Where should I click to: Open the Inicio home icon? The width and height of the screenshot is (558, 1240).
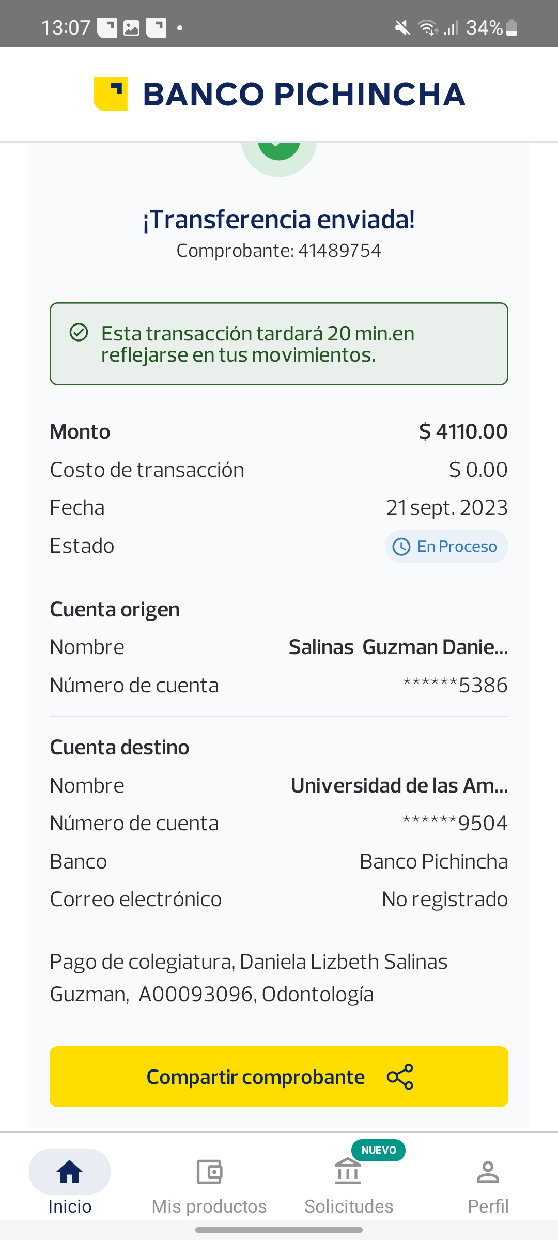70,1171
